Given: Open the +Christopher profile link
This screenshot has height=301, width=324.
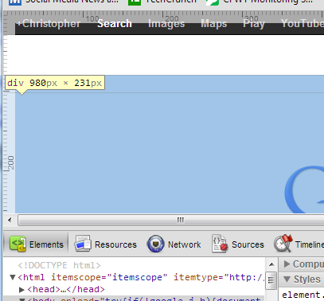Looking at the screenshot, I should (x=49, y=24).
